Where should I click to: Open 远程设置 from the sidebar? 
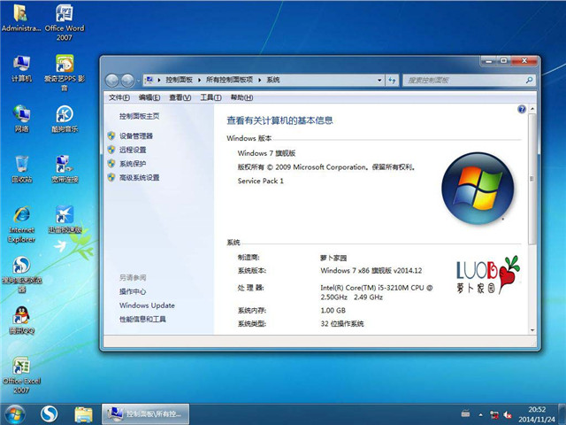(133, 150)
